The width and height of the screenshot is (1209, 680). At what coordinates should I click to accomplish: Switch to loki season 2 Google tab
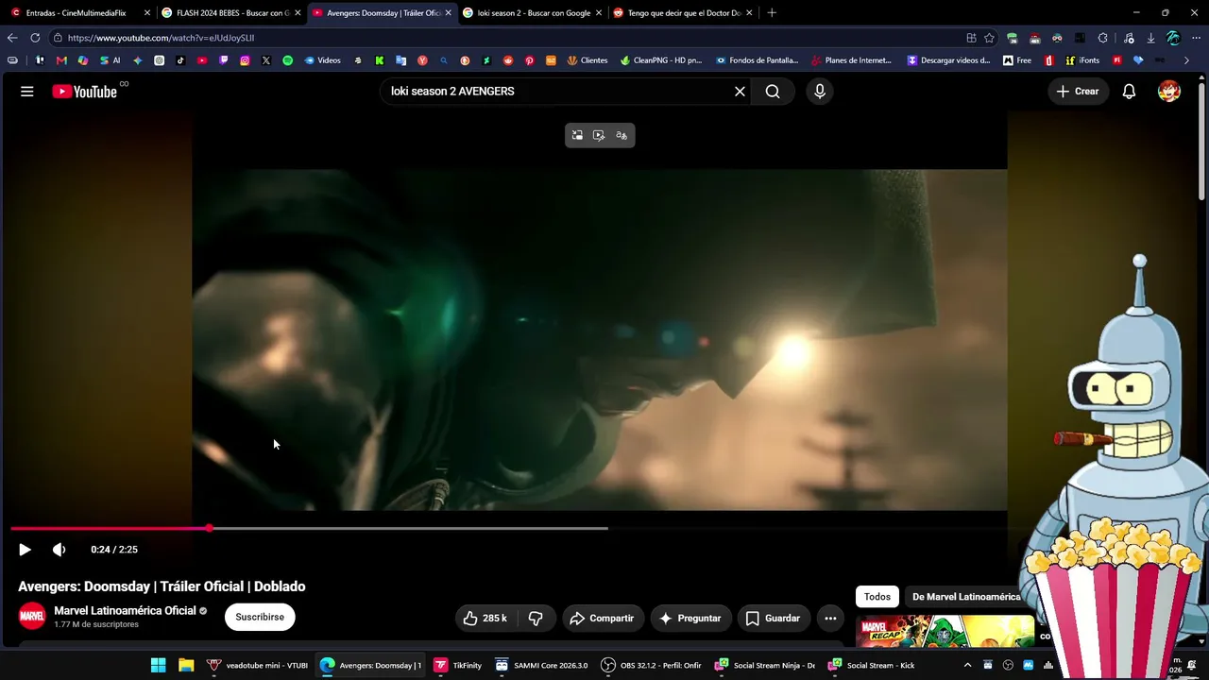532,13
